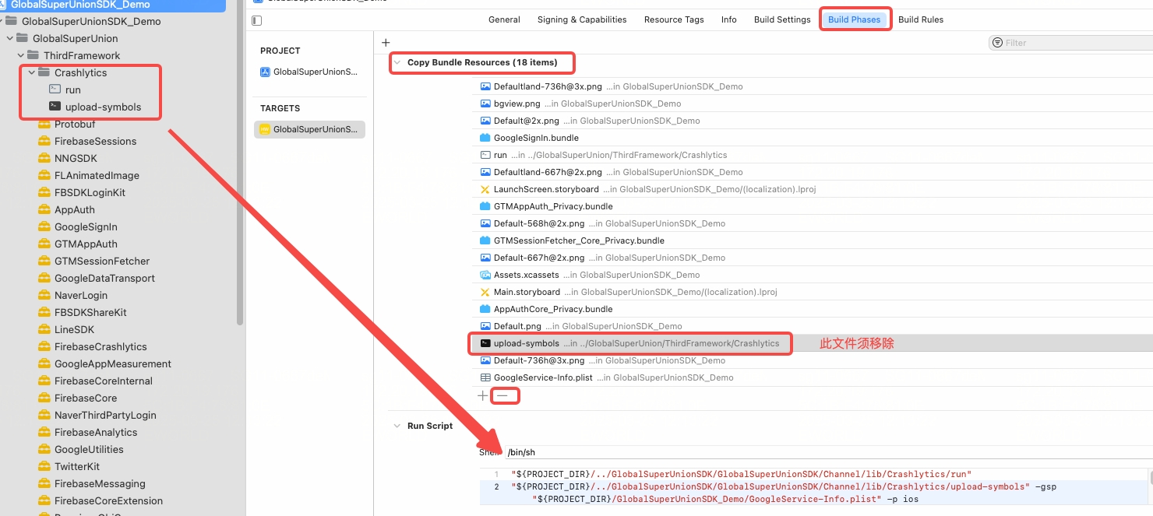Collapse the Copy Bundle Resources phase
1153x516 pixels.
coord(397,62)
